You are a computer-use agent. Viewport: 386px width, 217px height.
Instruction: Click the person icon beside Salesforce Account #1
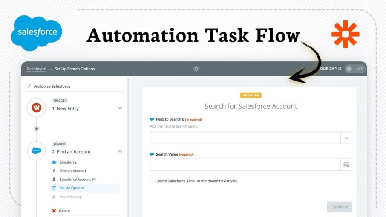coord(54,179)
